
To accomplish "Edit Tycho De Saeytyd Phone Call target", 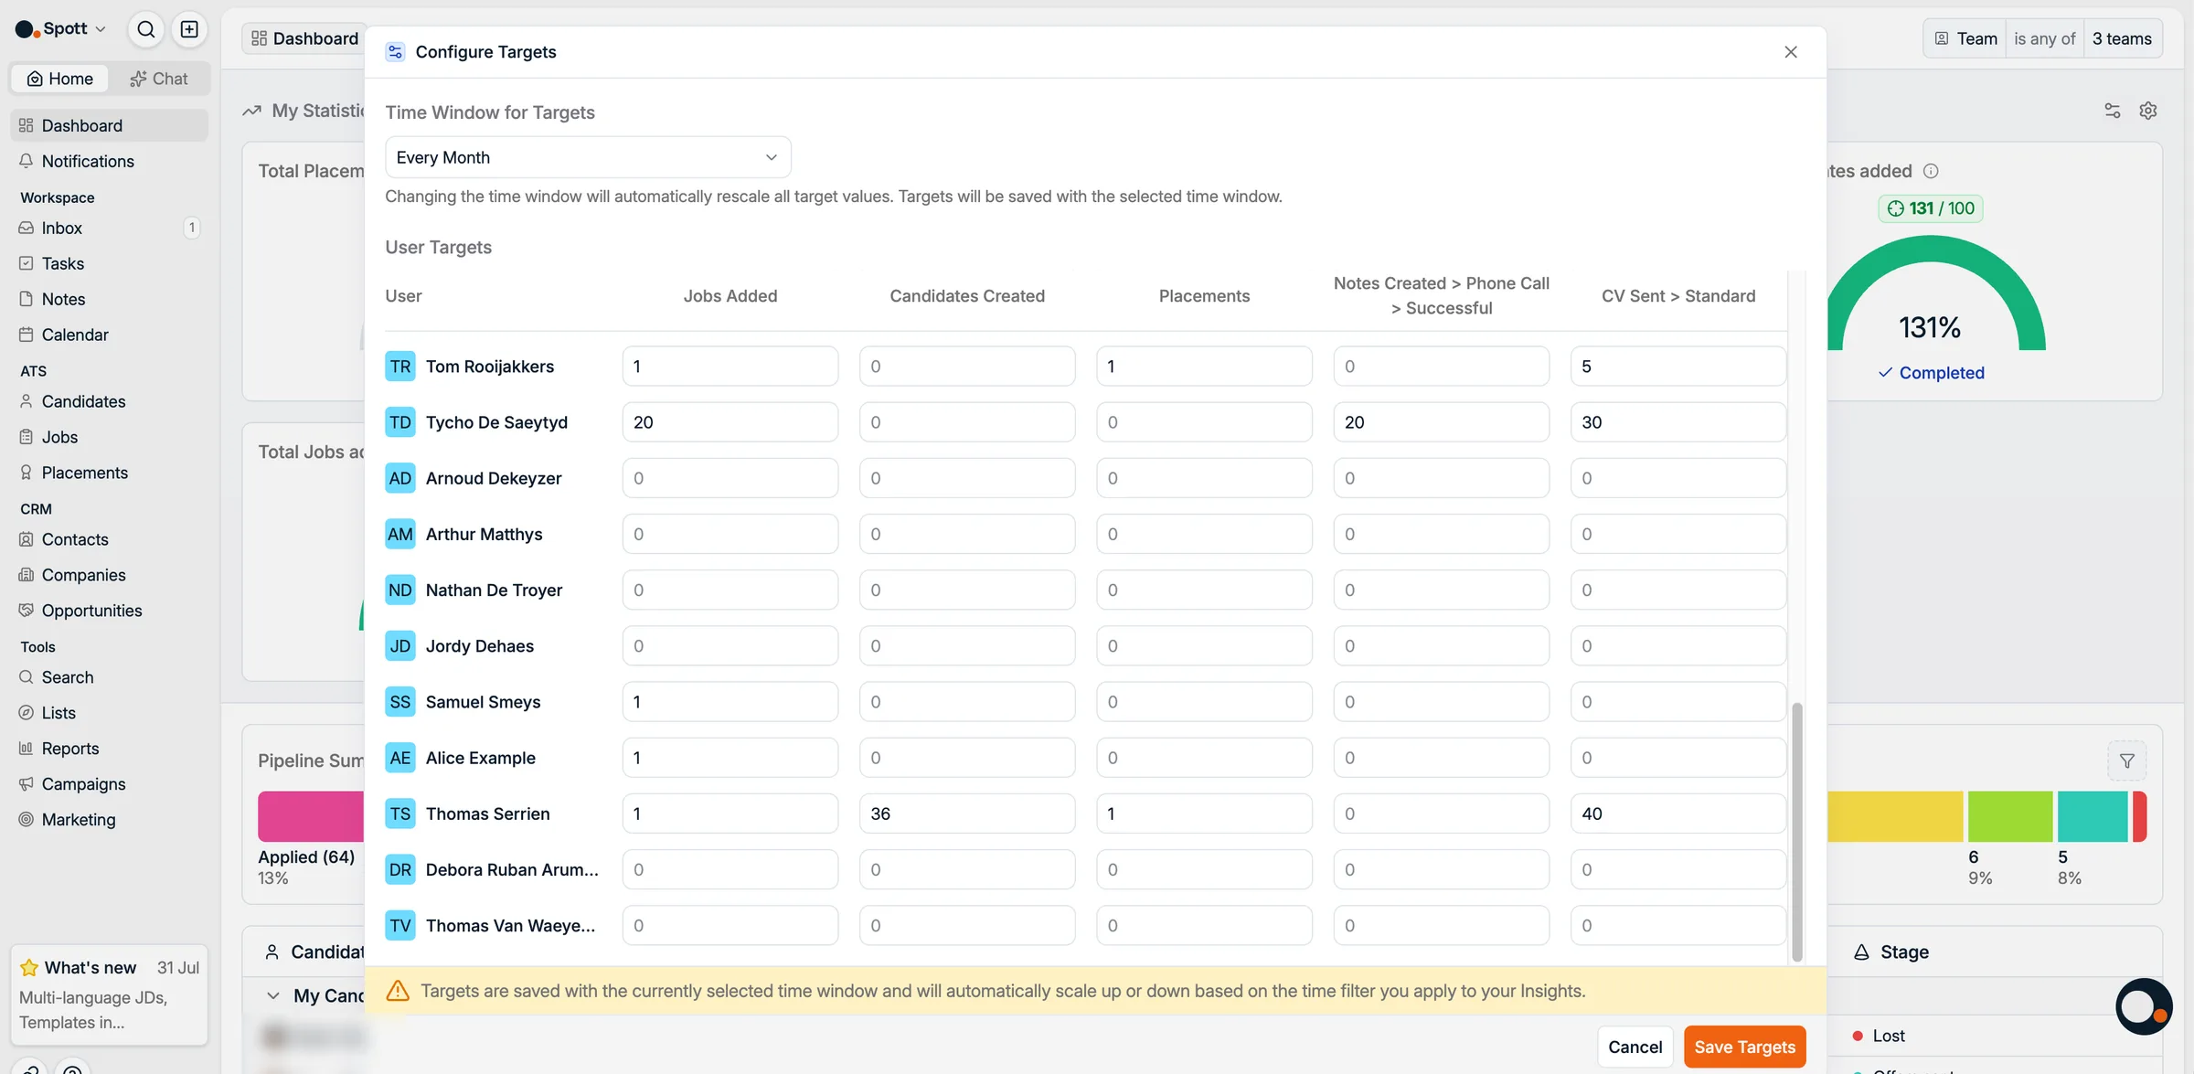I will pos(1441,422).
